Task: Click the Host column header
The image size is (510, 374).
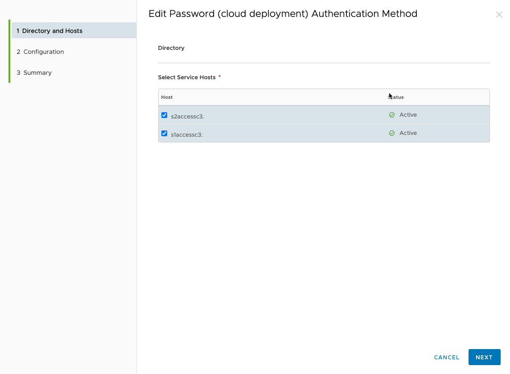Action: pos(167,97)
